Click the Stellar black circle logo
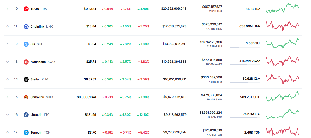 26,79
